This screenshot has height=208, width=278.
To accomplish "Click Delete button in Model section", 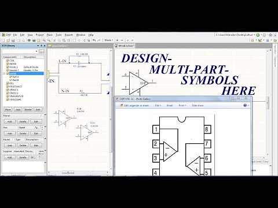I will point(23,145).
